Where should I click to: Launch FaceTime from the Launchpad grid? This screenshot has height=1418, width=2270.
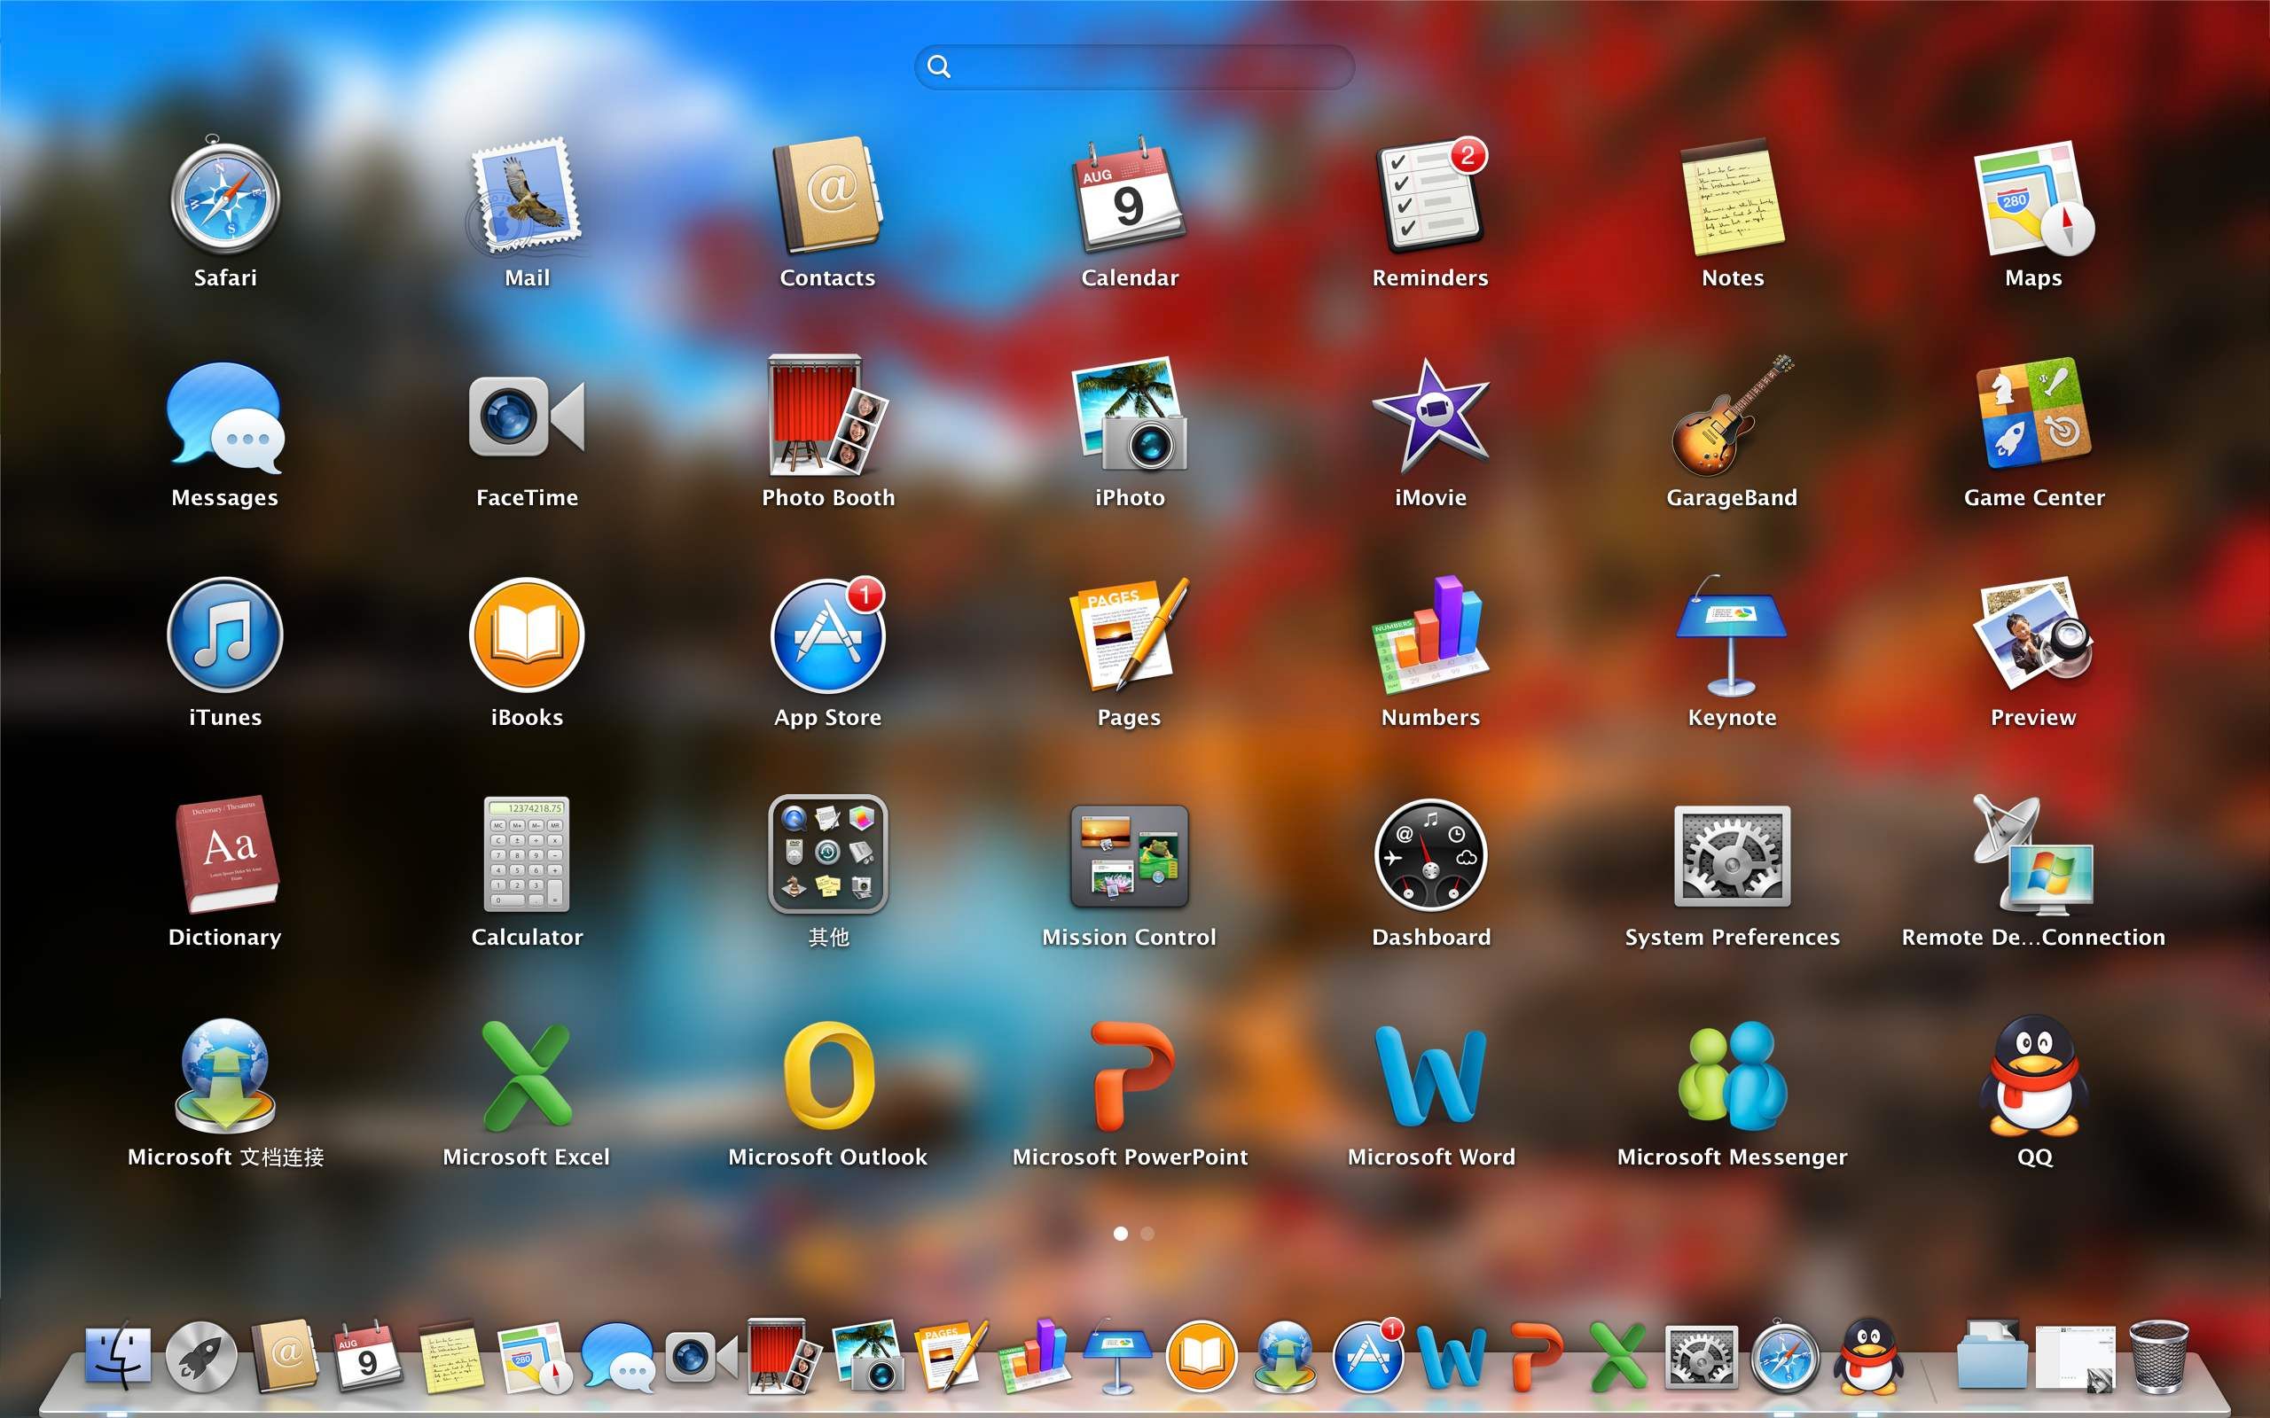(526, 417)
